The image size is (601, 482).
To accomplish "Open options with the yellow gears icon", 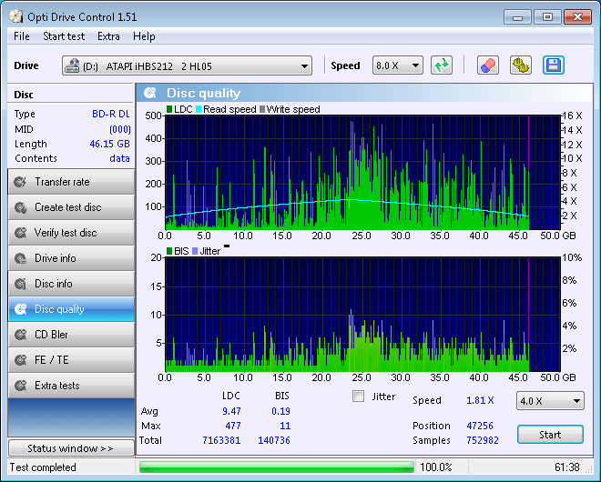I will (x=521, y=65).
